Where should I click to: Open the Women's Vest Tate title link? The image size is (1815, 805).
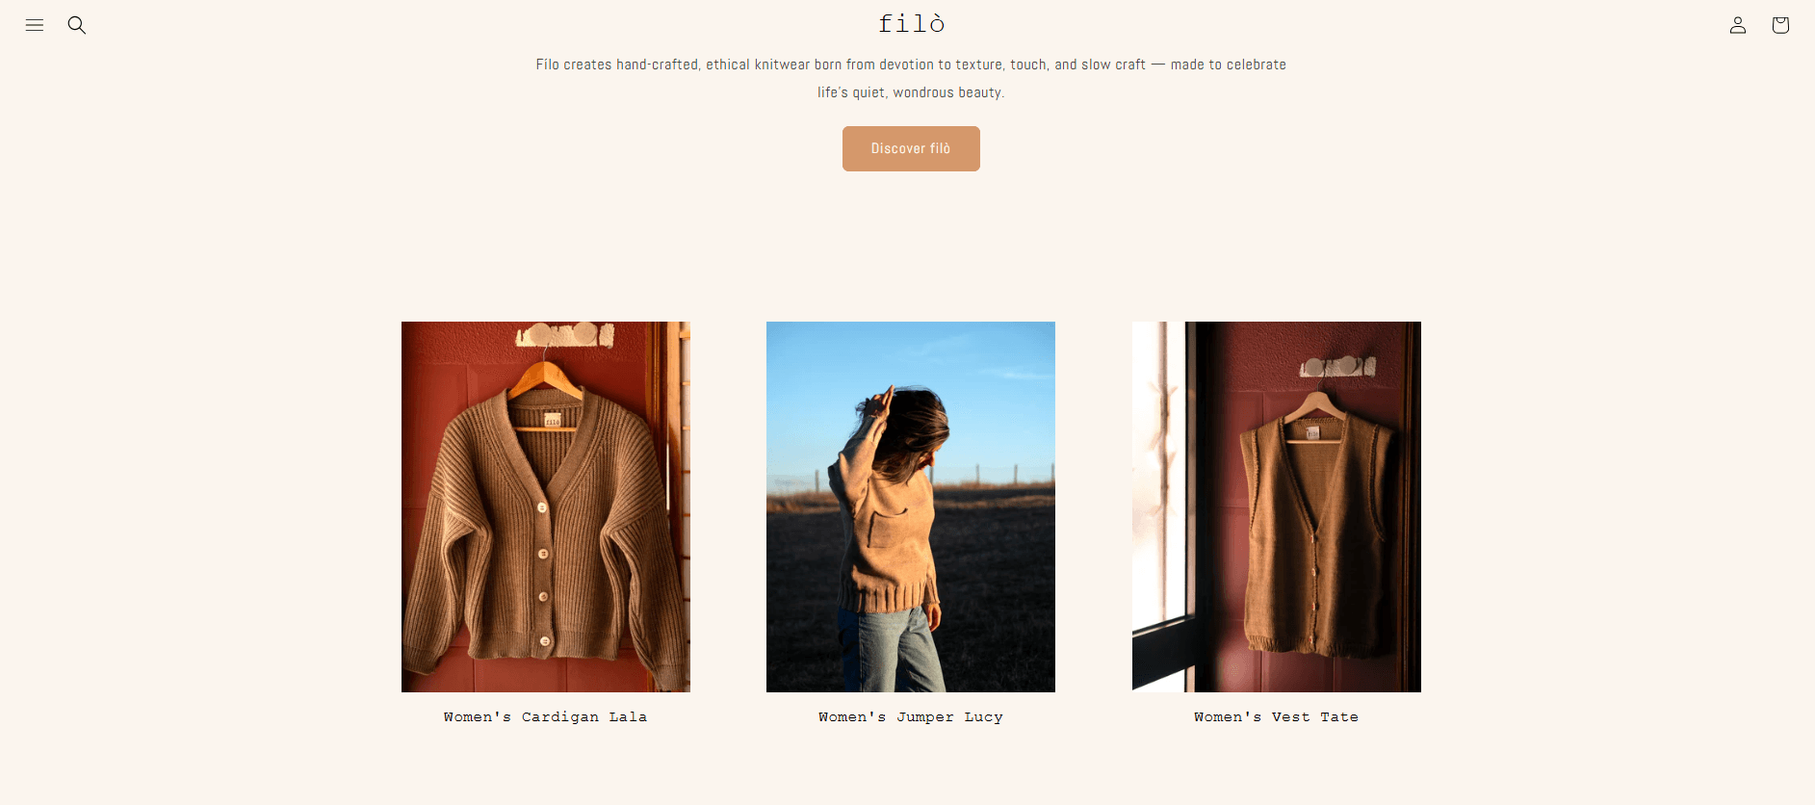(1276, 716)
